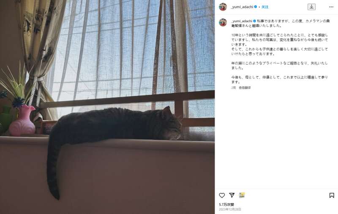View the 5.7万次赞 likes list
Screen dimensions: 338x214
(x=226, y=204)
